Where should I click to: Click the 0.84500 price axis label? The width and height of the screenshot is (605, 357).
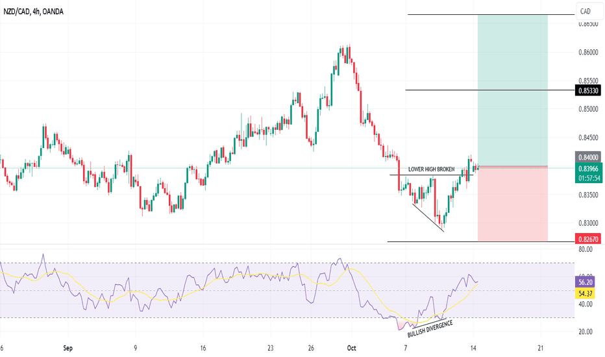pos(588,138)
